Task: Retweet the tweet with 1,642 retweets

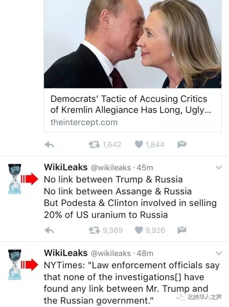Action: coord(94,145)
